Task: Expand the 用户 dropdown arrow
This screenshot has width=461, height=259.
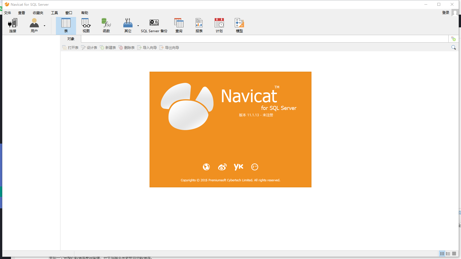Action: [x=44, y=26]
